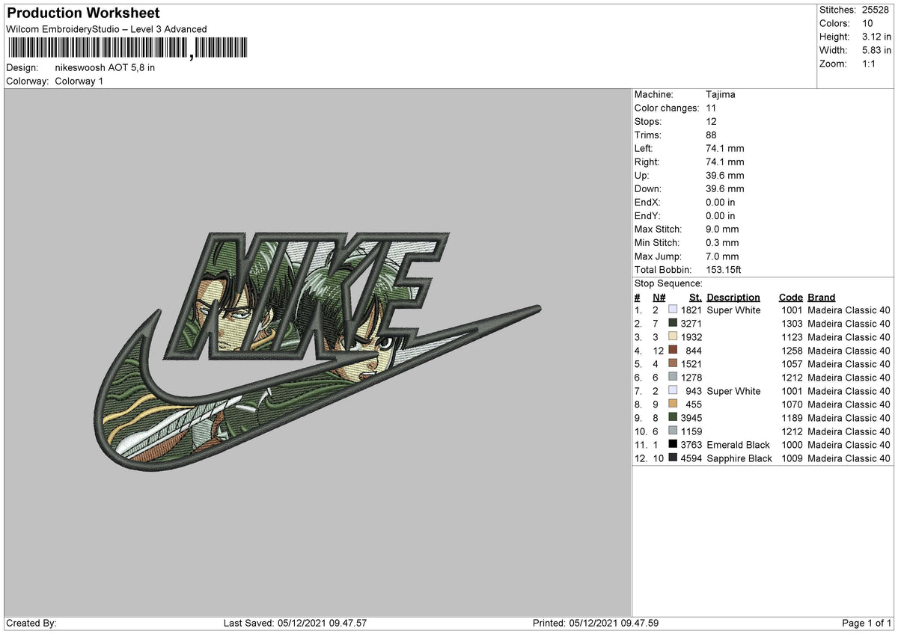This screenshot has height=634, width=898.
Task: Click the Code column header
Action: click(790, 297)
